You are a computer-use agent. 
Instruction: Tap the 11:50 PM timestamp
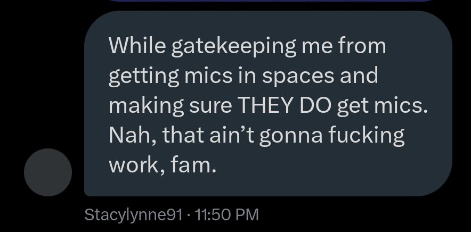click(x=227, y=214)
